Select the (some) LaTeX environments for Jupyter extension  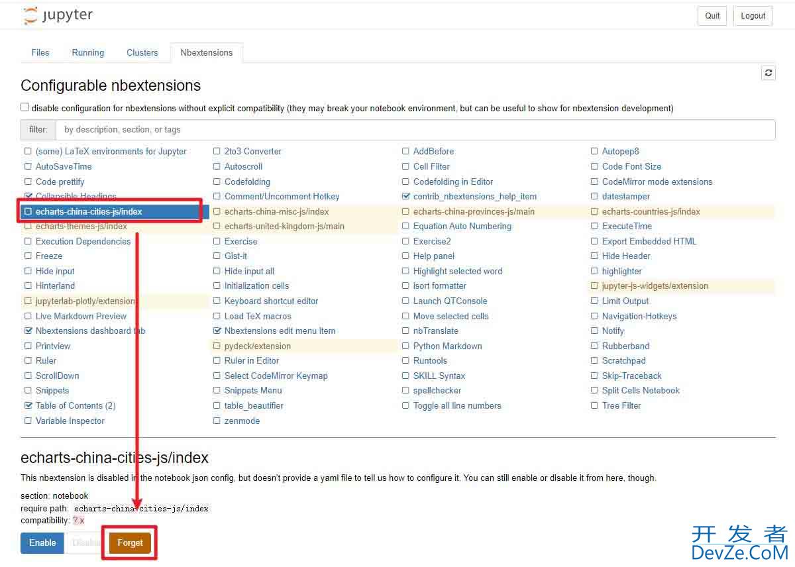(111, 151)
